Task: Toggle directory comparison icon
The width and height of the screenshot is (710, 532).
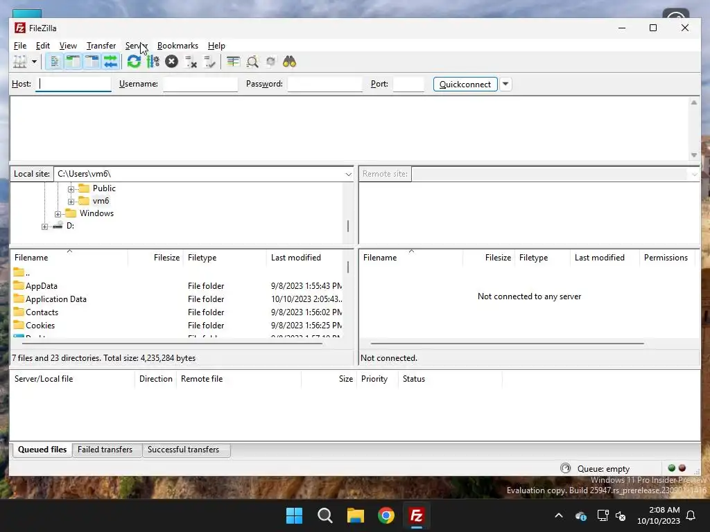Action: (x=252, y=62)
